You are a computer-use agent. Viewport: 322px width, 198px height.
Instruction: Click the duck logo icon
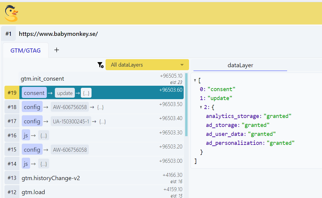11,13
